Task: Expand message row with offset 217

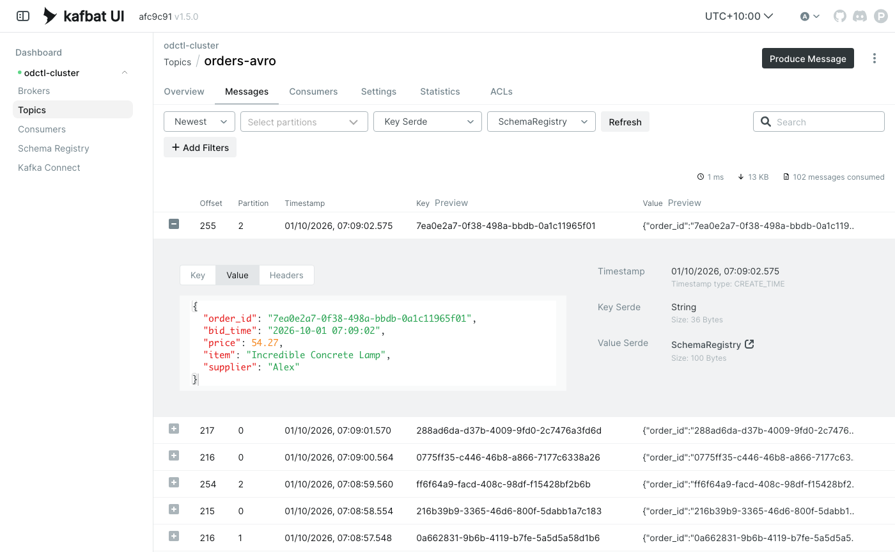Action: (174, 429)
